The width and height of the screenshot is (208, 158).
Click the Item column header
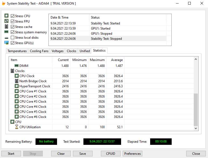(x=30, y=60)
